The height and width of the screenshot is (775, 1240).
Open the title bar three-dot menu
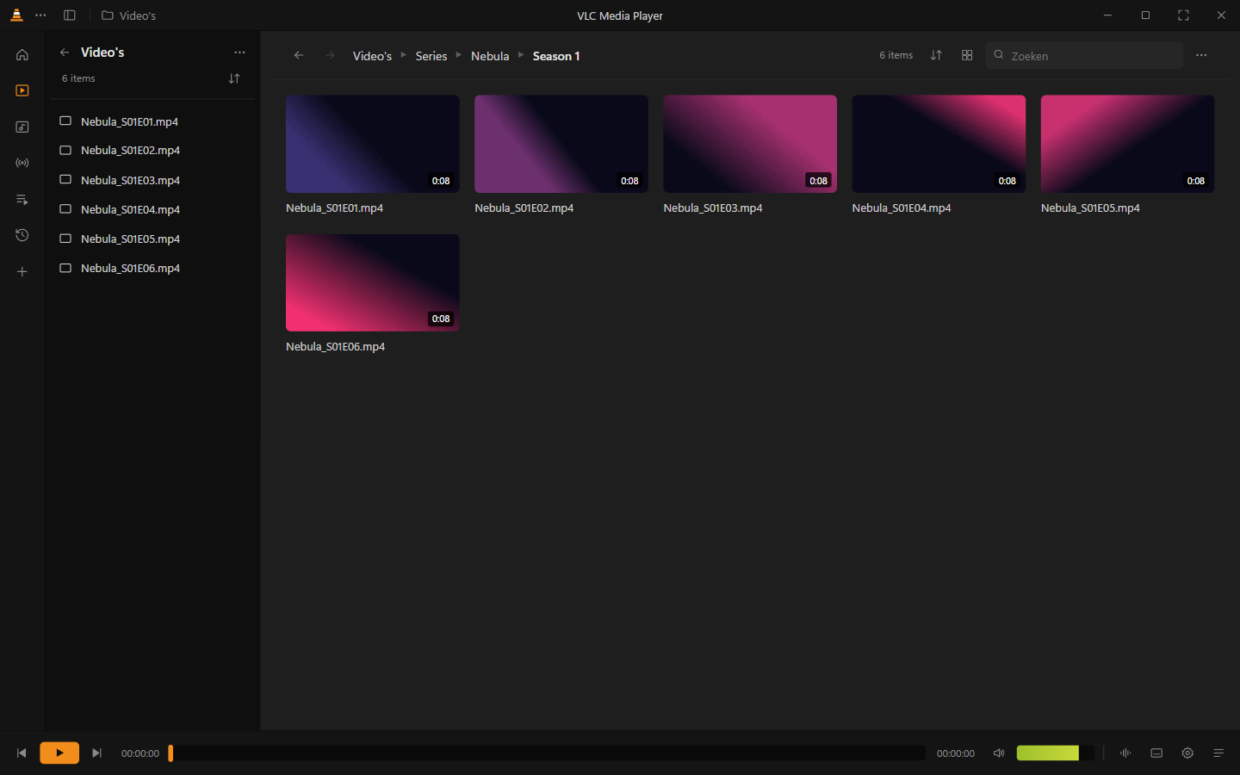pos(40,15)
